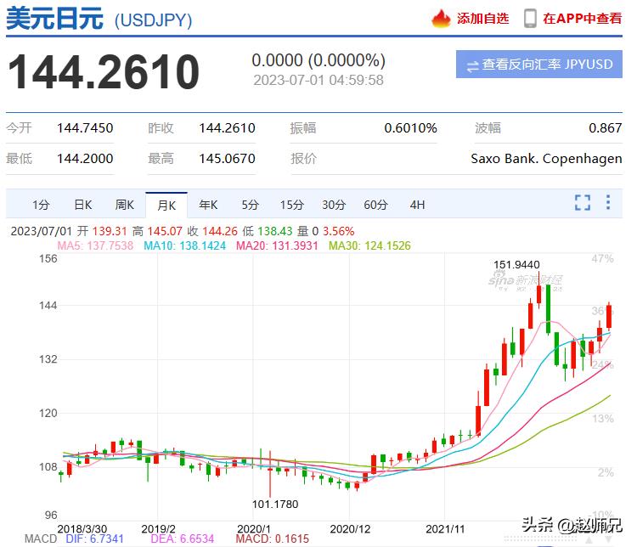The image size is (637, 547).
Task: Open the 在APP中查看 link
Action: point(582,18)
